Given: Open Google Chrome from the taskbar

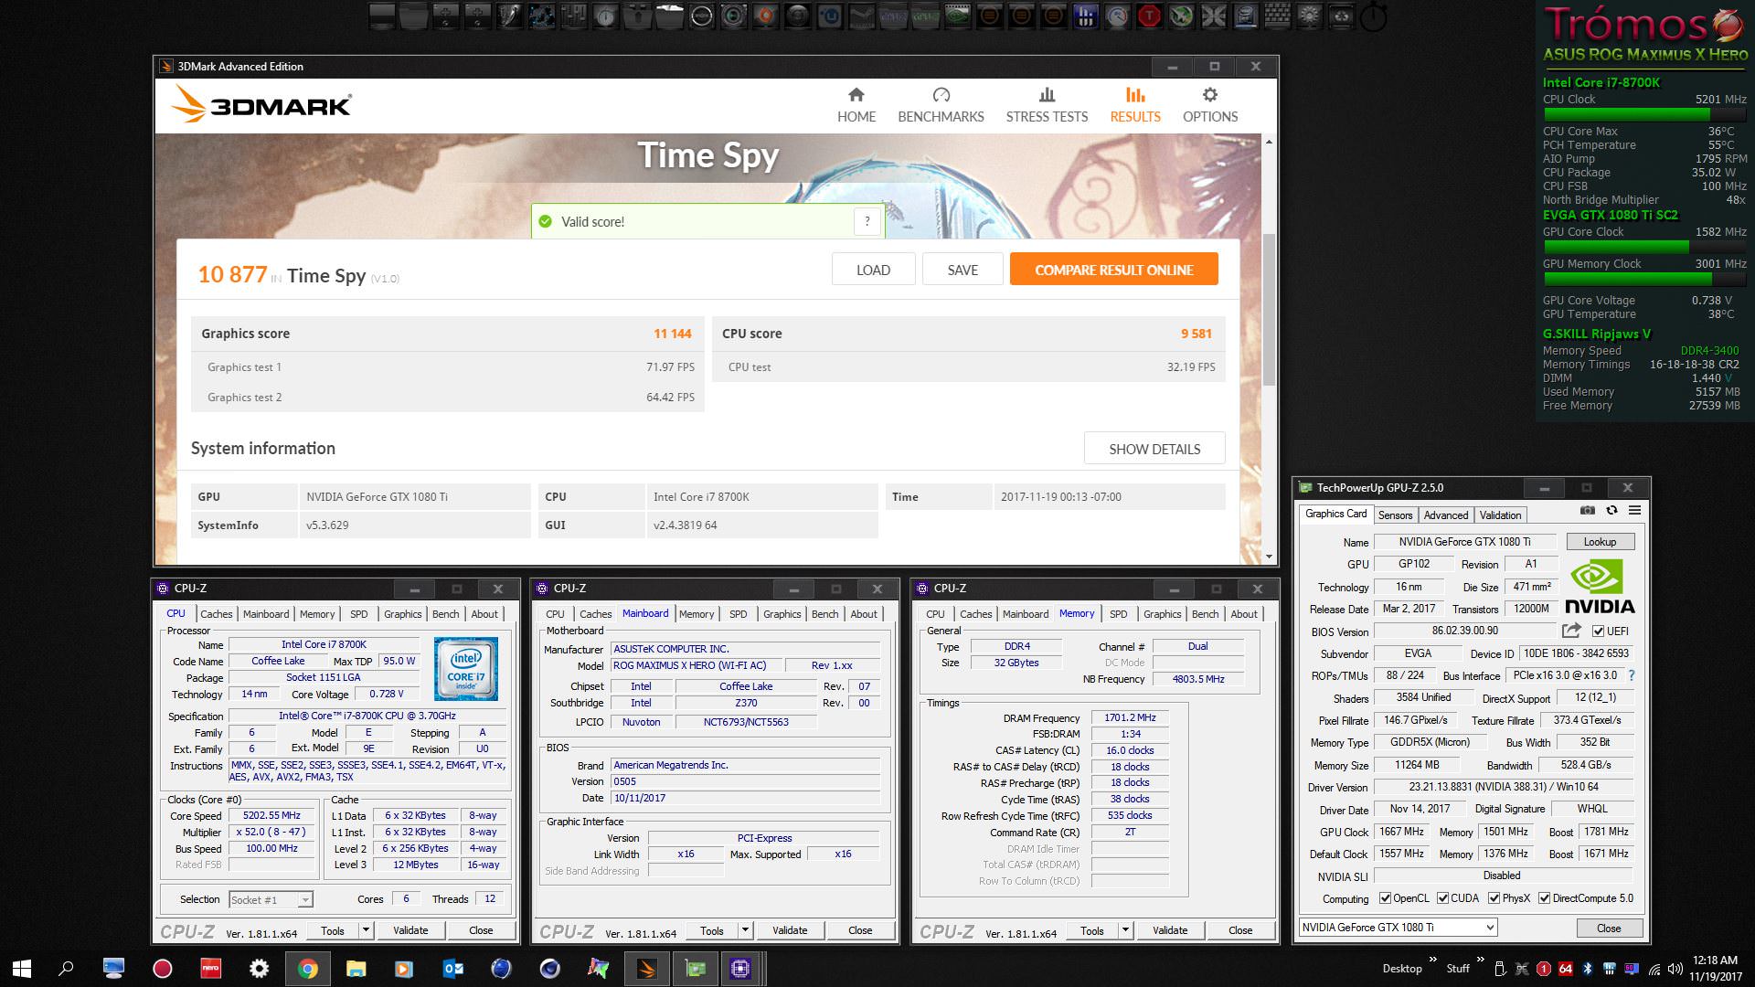Looking at the screenshot, I should click(x=307, y=969).
